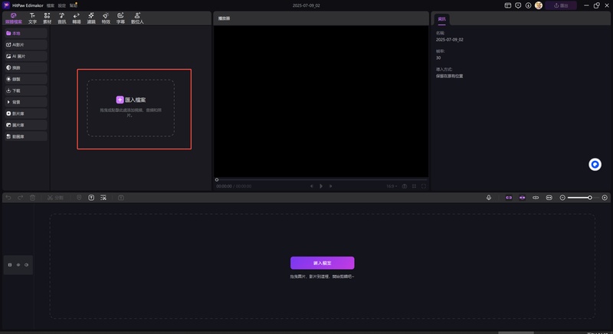This screenshot has width=613, height=334.
Task: Open the 字幕 (Subtitles) tool
Action: (x=120, y=18)
